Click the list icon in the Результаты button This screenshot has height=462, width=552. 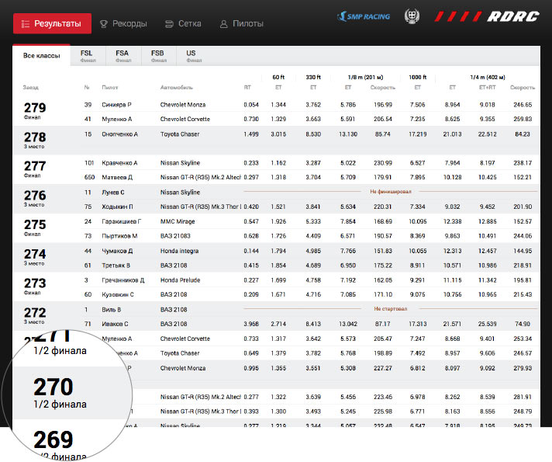[26, 24]
